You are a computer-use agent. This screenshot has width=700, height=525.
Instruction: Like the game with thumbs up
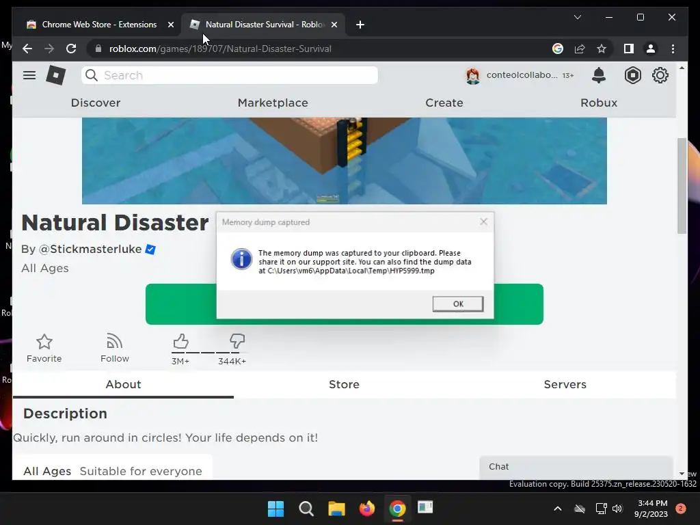(180, 341)
